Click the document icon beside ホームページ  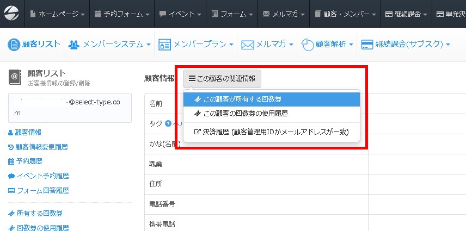click(x=33, y=14)
